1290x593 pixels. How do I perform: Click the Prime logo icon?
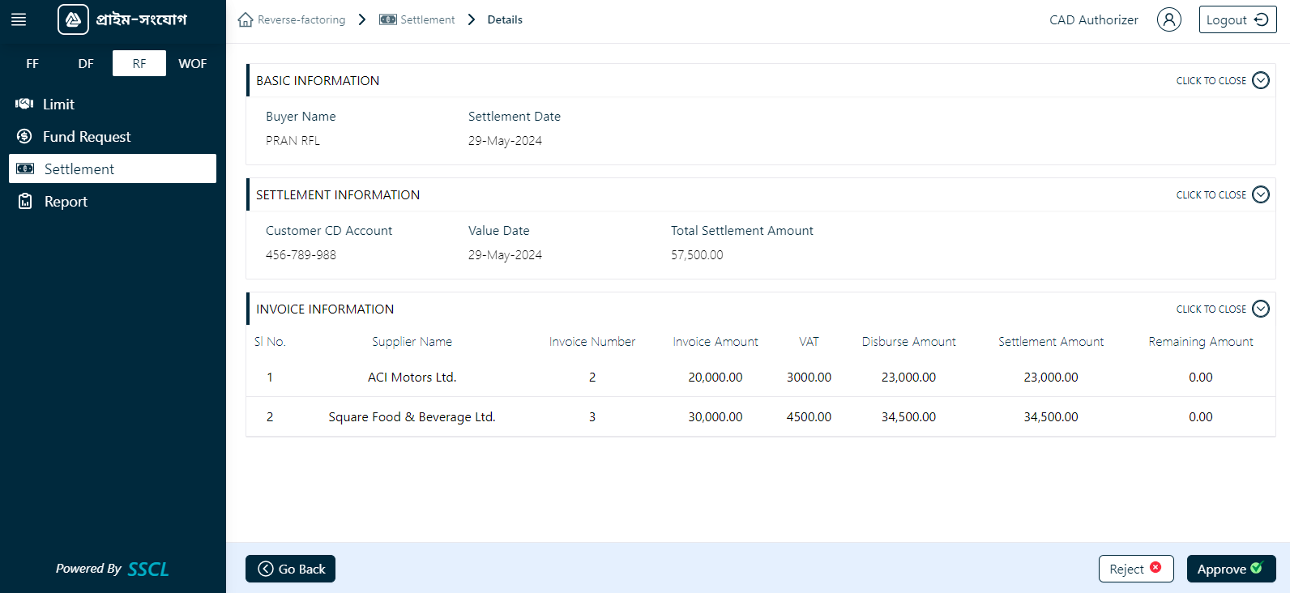click(73, 19)
